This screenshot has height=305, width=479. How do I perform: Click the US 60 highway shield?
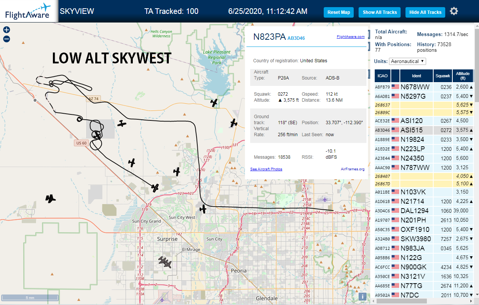coord(81,143)
